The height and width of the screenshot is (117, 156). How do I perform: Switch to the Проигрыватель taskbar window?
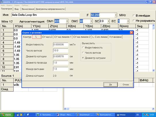pyautogui.click(x=105, y=115)
